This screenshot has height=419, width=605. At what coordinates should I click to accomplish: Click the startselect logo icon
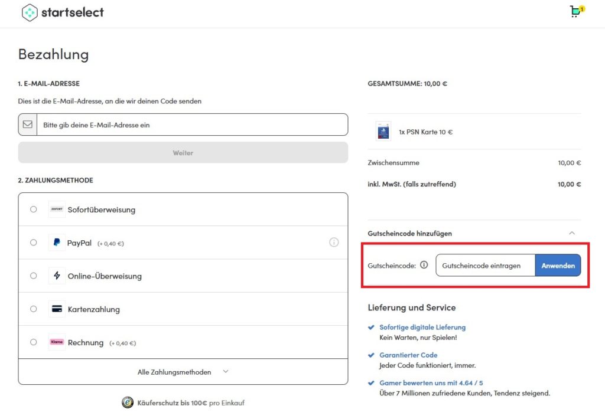click(30, 12)
